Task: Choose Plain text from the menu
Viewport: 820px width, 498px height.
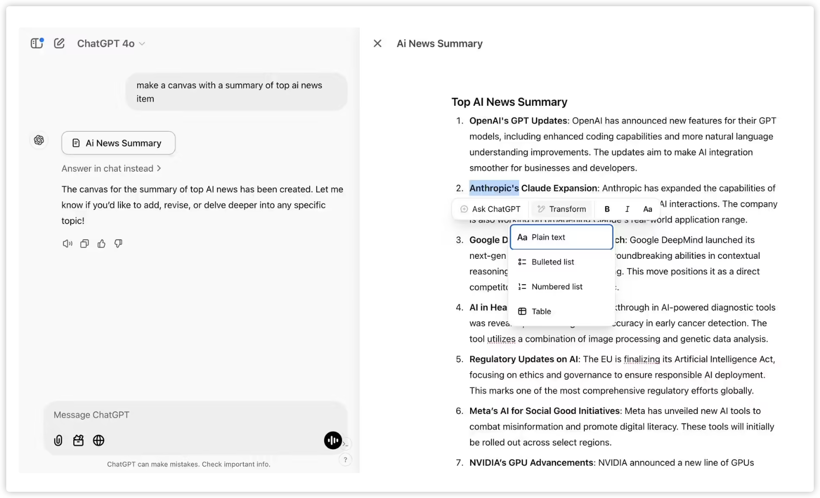Action: coord(562,237)
